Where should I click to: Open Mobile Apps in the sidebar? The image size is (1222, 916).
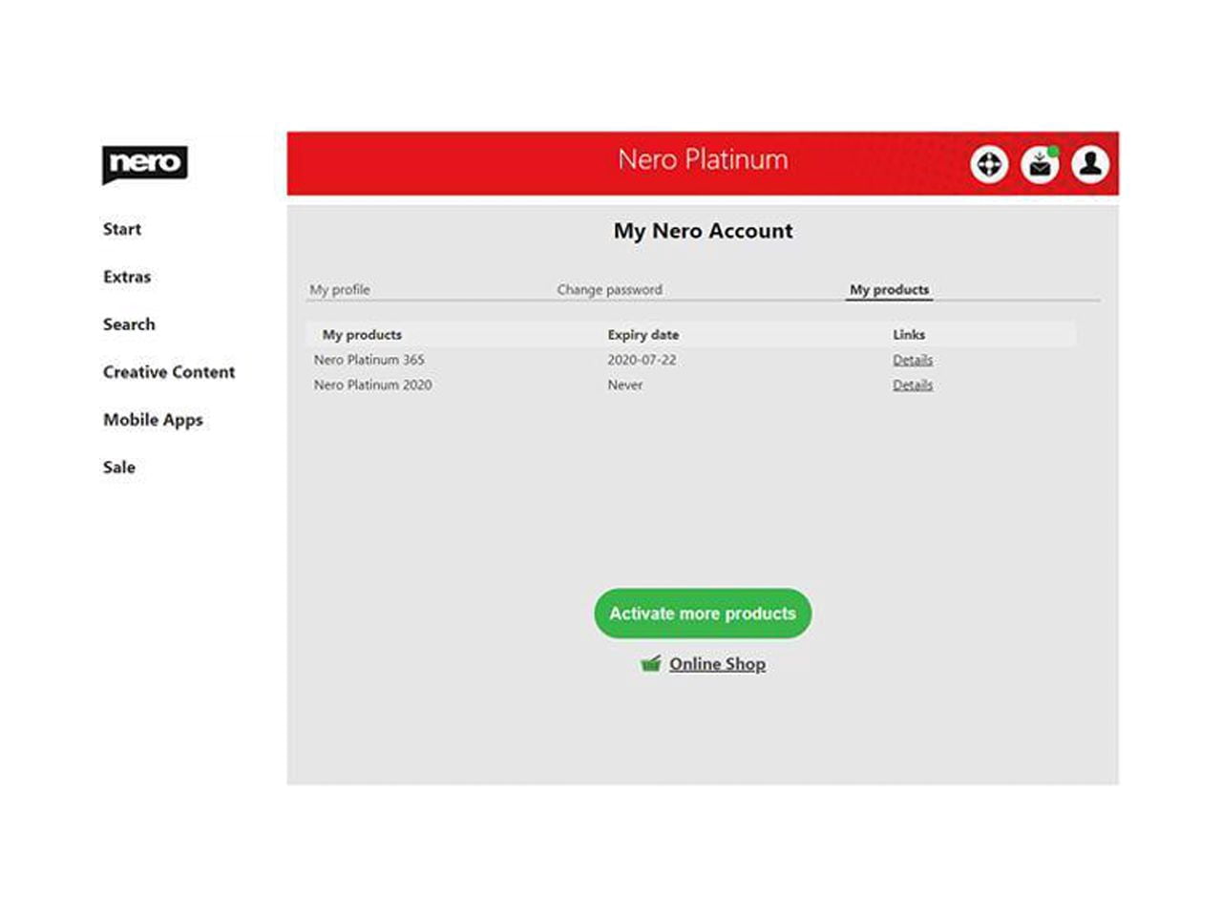153,420
